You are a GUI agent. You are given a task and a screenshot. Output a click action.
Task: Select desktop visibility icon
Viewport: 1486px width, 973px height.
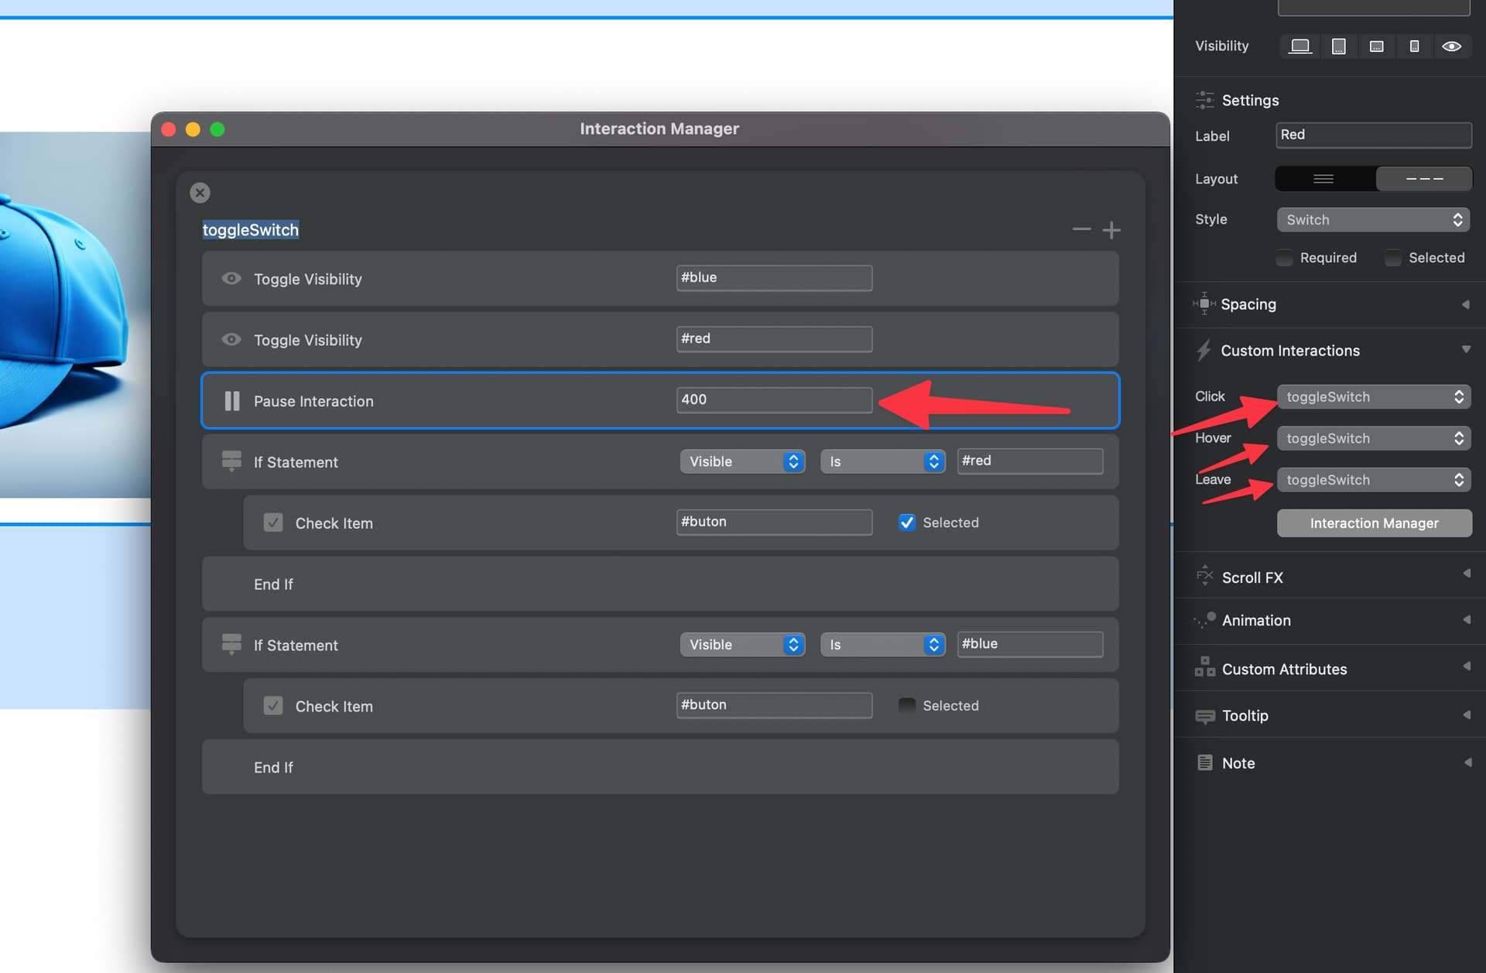(1300, 46)
